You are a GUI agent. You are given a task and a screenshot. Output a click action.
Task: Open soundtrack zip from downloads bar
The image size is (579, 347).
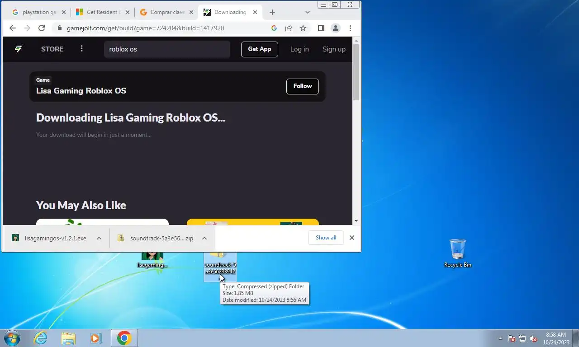coord(155,238)
